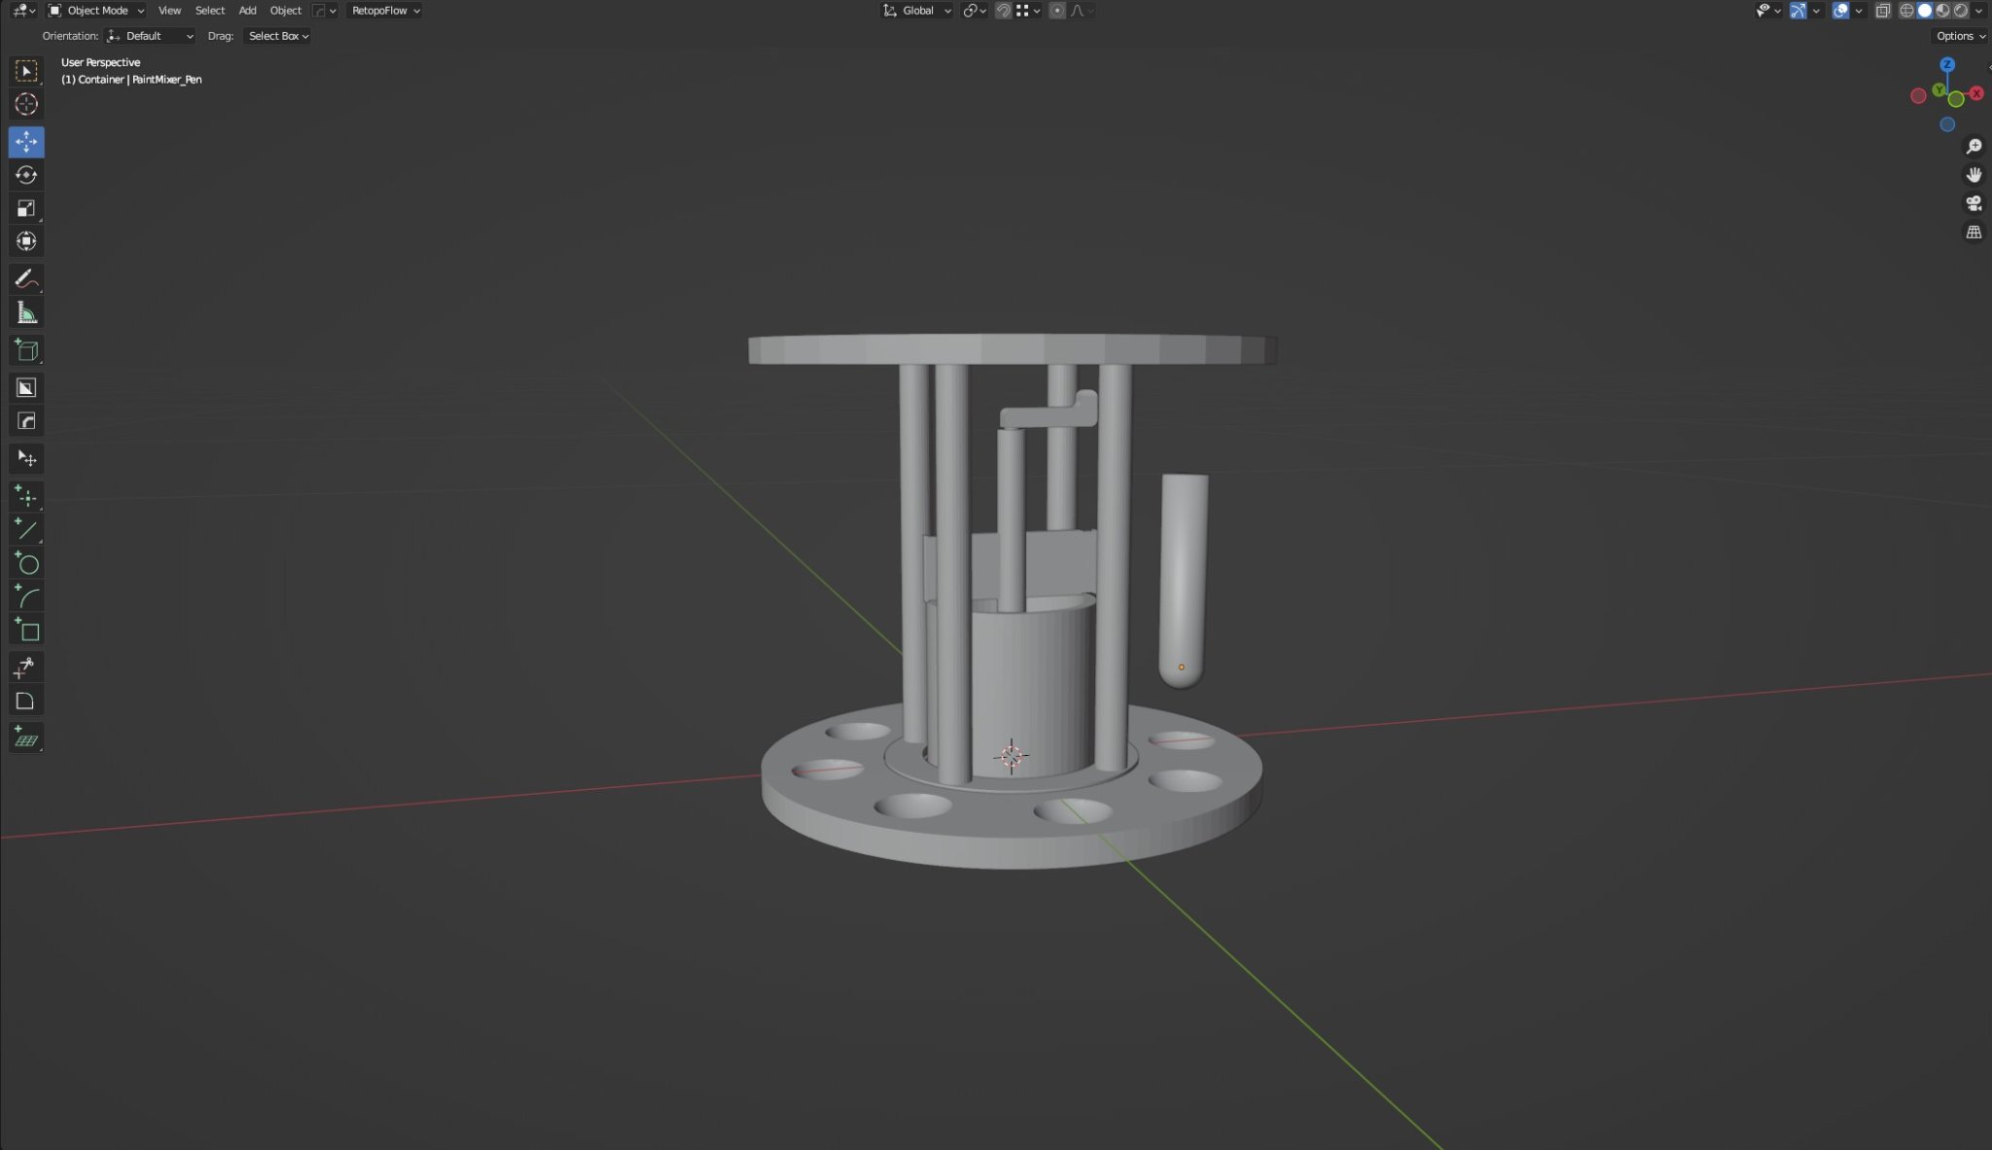Activate the Annotate tool
Screen dimensions: 1992x1150
(26, 279)
